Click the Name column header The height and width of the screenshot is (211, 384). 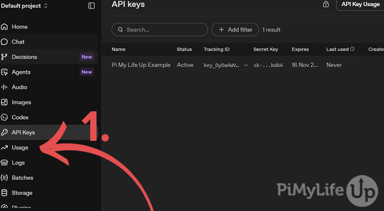pos(119,49)
